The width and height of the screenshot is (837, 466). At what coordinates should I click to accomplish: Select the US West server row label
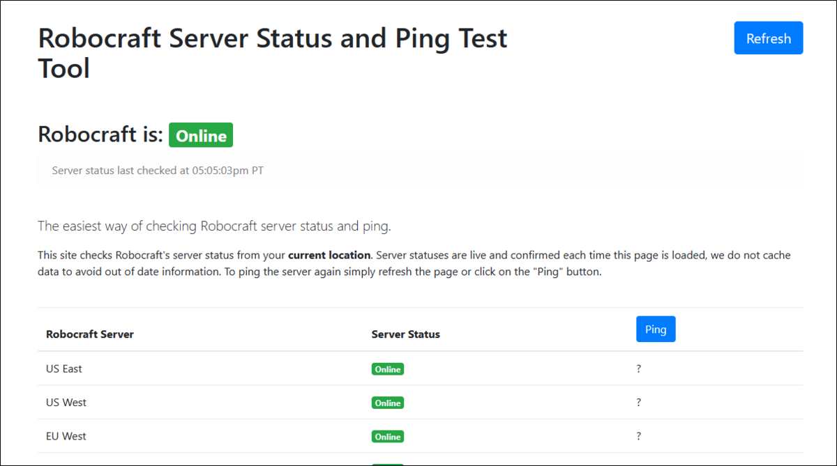pos(66,403)
